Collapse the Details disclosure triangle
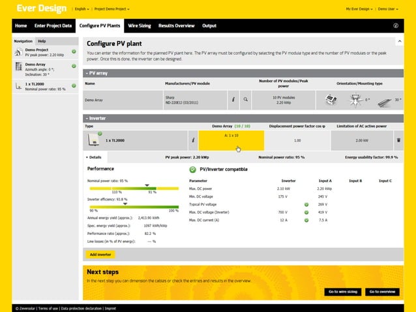 87,157
